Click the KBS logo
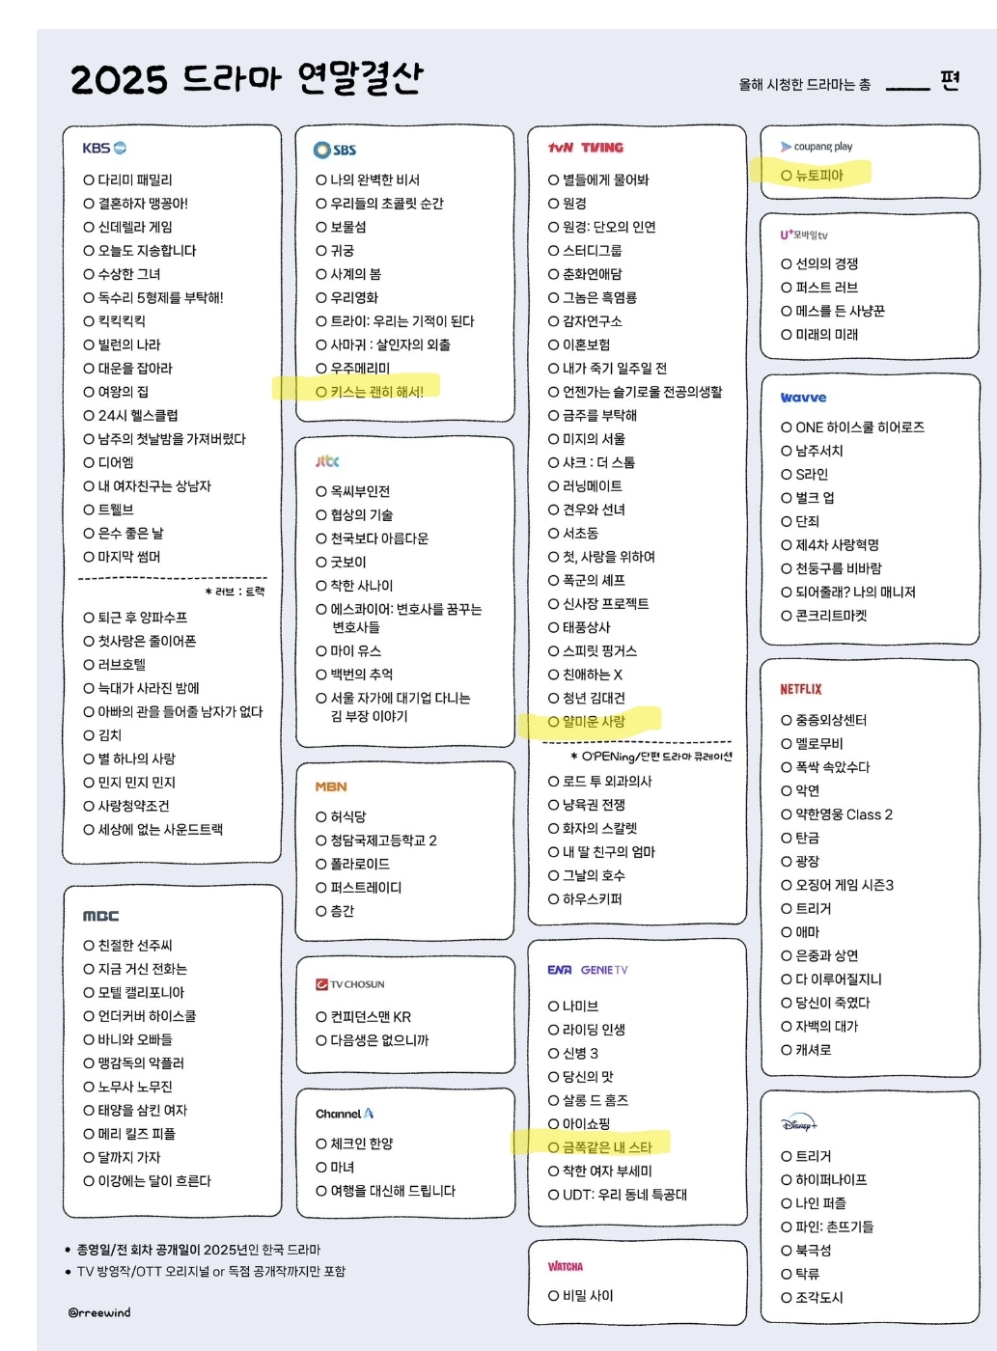 tap(104, 148)
